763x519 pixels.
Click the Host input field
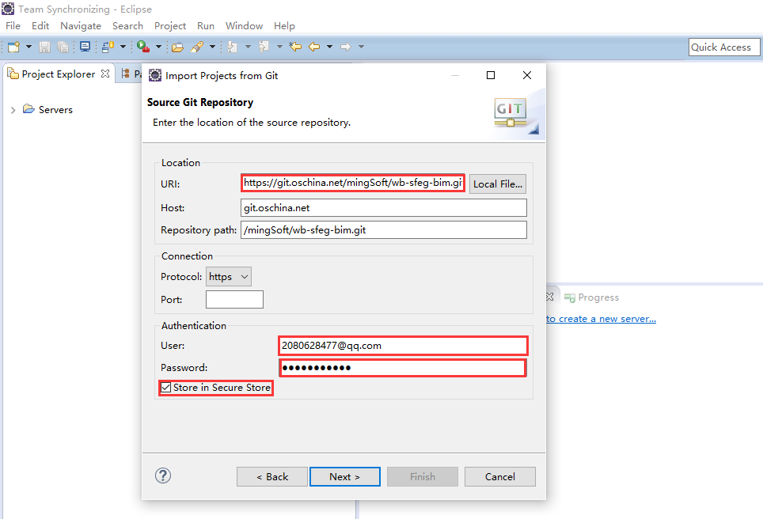click(x=383, y=208)
